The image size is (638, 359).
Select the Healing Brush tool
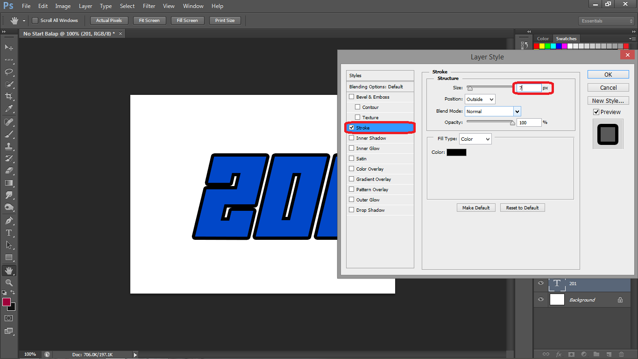9,122
